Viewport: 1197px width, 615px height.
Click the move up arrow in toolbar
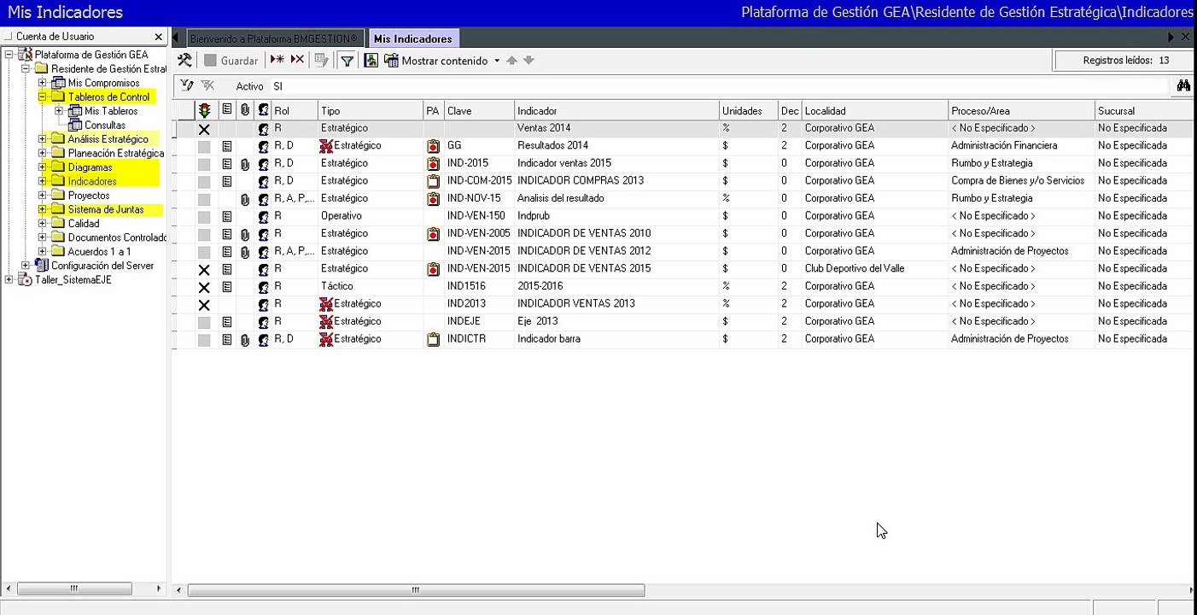point(511,61)
